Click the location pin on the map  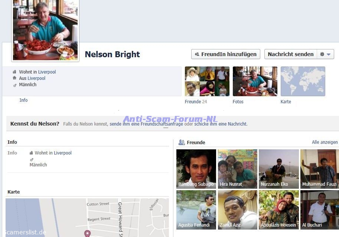[x=87, y=233]
